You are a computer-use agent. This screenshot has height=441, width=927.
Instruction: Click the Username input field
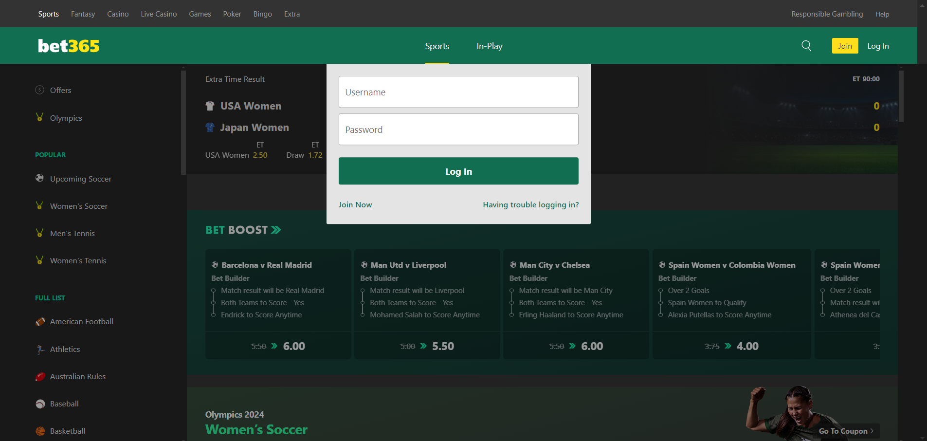pos(458,92)
